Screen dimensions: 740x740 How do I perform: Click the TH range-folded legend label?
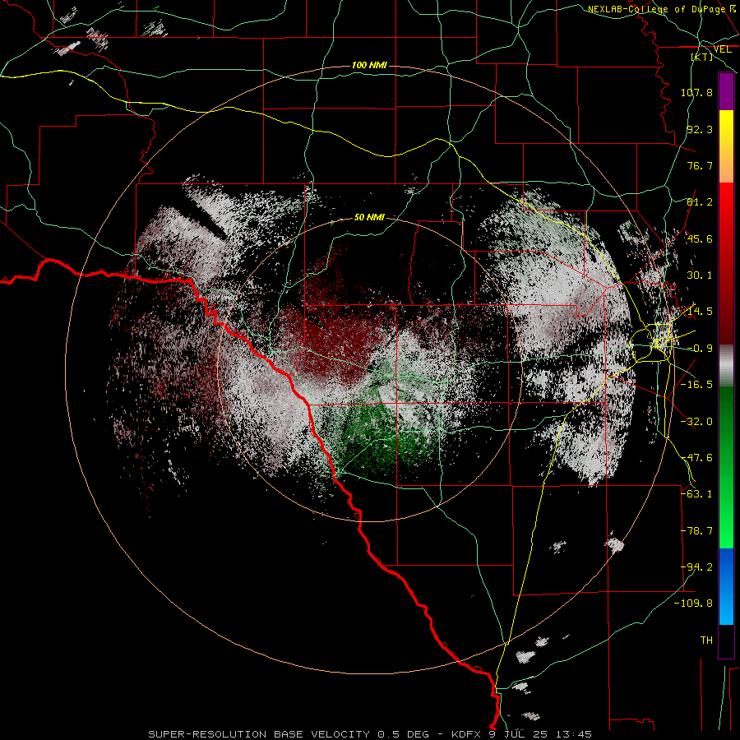click(x=706, y=641)
